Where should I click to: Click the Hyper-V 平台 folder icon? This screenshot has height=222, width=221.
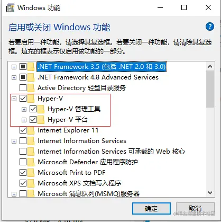tap(41, 120)
